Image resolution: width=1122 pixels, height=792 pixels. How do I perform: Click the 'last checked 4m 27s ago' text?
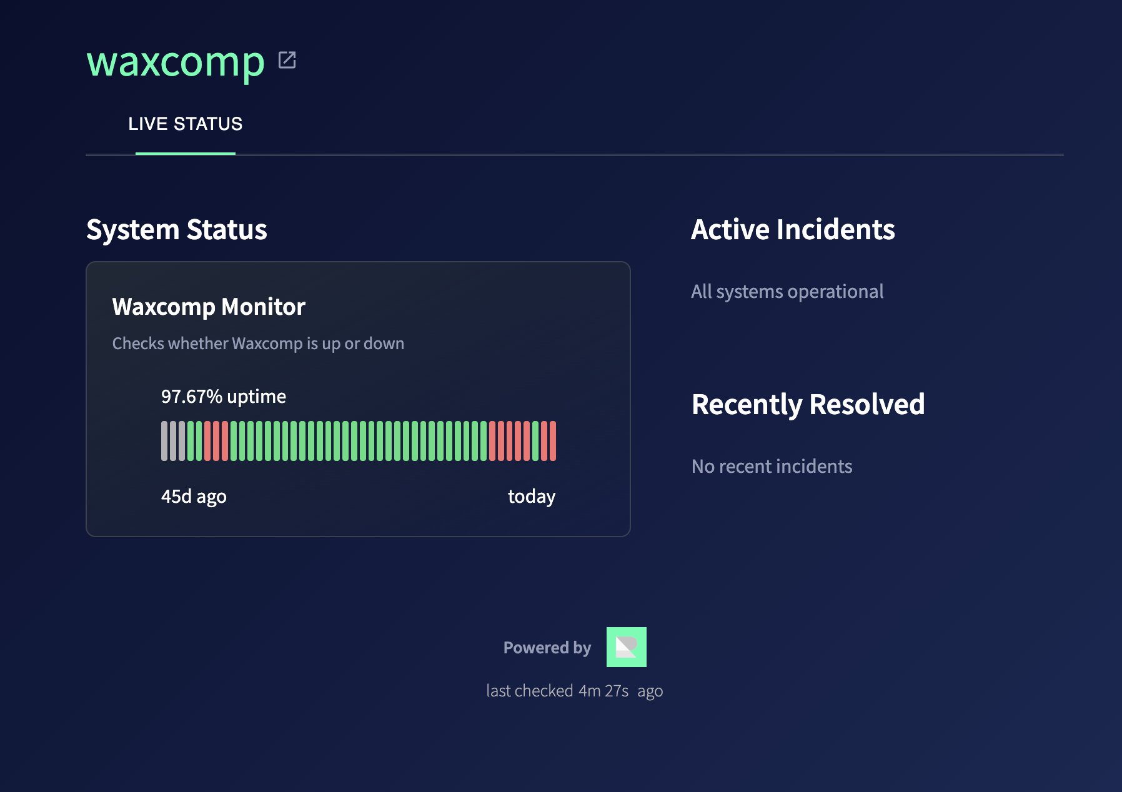point(575,691)
